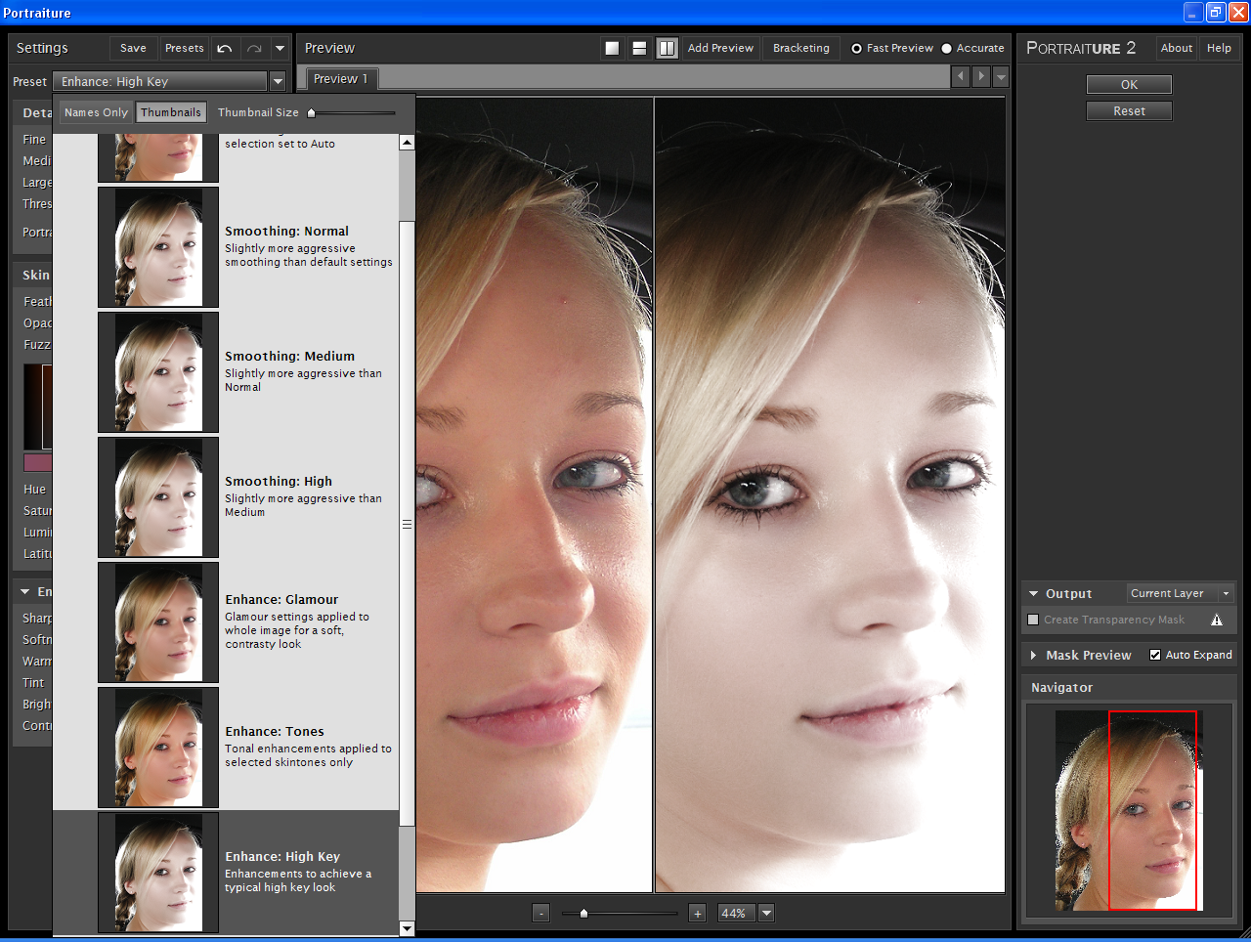Switch to the horizontal split preview icon

point(640,47)
